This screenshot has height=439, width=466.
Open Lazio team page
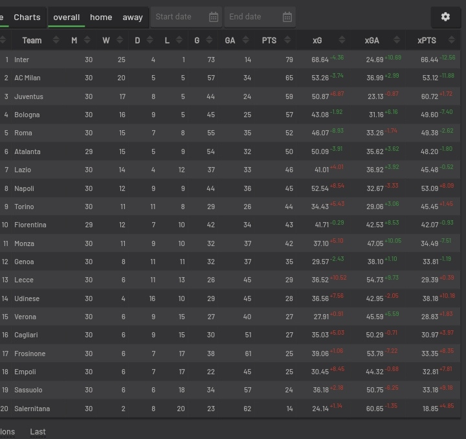pos(23,170)
